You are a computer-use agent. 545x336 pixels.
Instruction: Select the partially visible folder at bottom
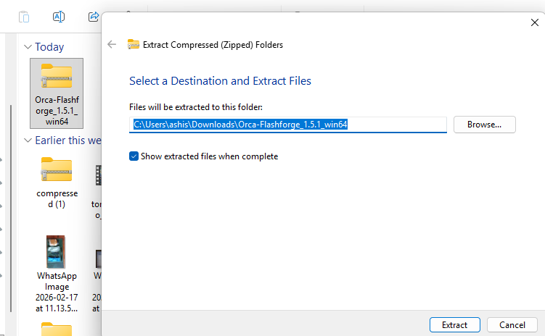coord(57,329)
